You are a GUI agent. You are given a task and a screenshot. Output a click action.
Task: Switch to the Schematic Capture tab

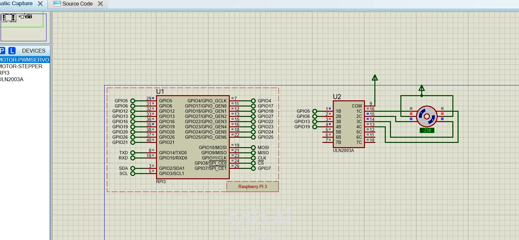point(16,4)
